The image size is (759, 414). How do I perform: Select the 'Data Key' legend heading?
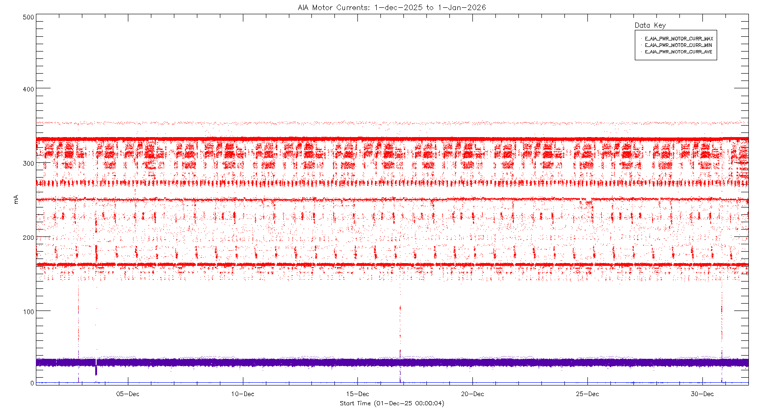(x=650, y=25)
